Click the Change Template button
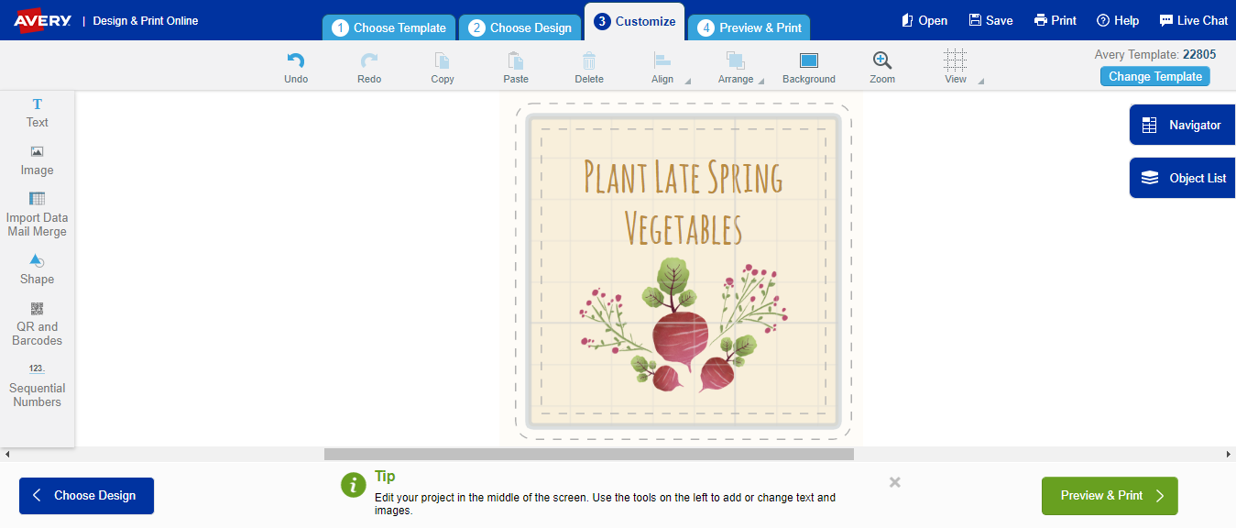 [x=1155, y=76]
